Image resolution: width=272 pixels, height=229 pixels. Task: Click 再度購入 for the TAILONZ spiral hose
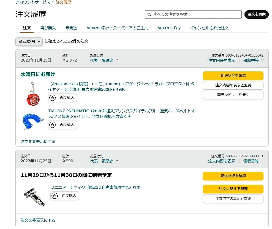click(62, 125)
